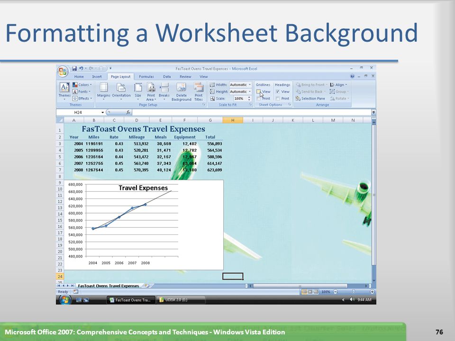Screen dimensions: 455x341
Task: Open the theme Colors dropdown
Action: pyautogui.click(x=82, y=85)
